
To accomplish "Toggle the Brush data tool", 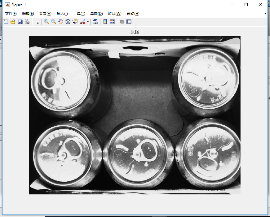I will [x=82, y=22].
